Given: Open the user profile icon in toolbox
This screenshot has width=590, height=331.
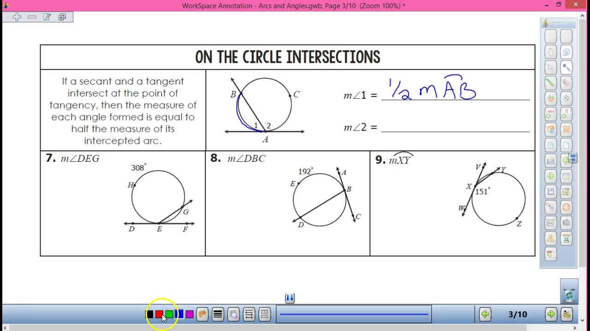Looking at the screenshot, I should pos(550,238).
